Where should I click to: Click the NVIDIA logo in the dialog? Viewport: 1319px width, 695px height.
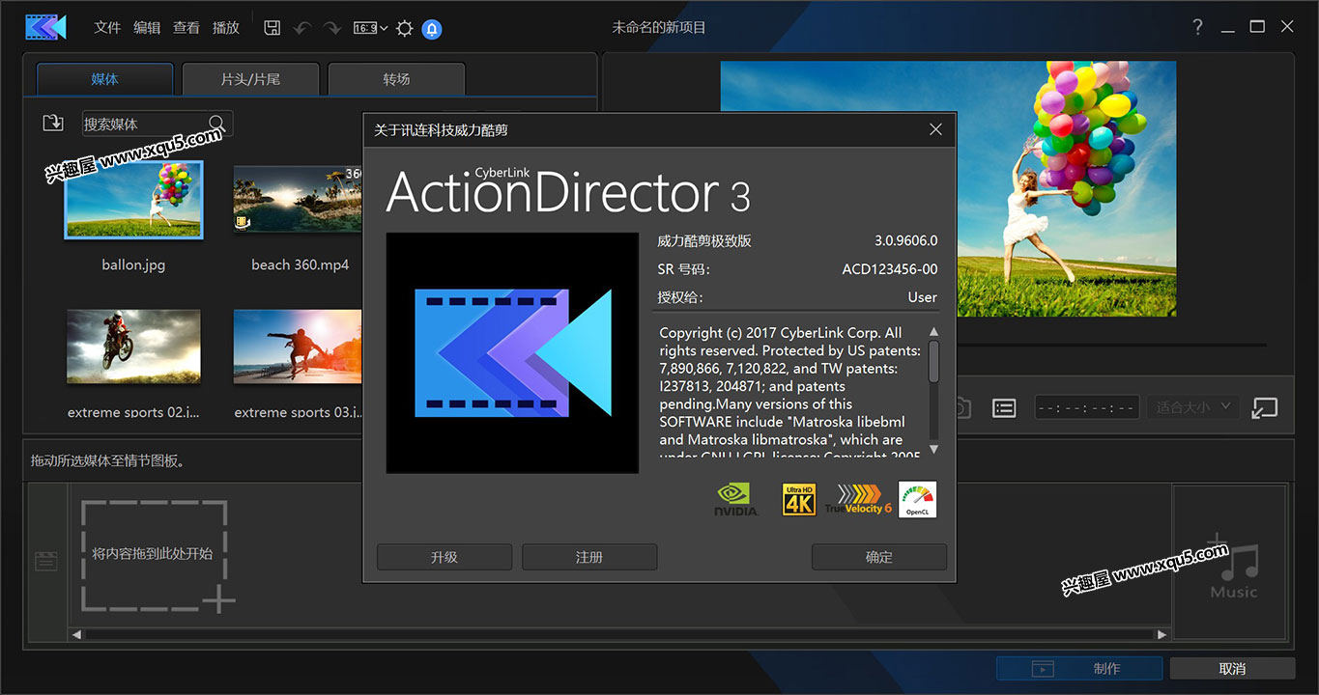tap(736, 500)
